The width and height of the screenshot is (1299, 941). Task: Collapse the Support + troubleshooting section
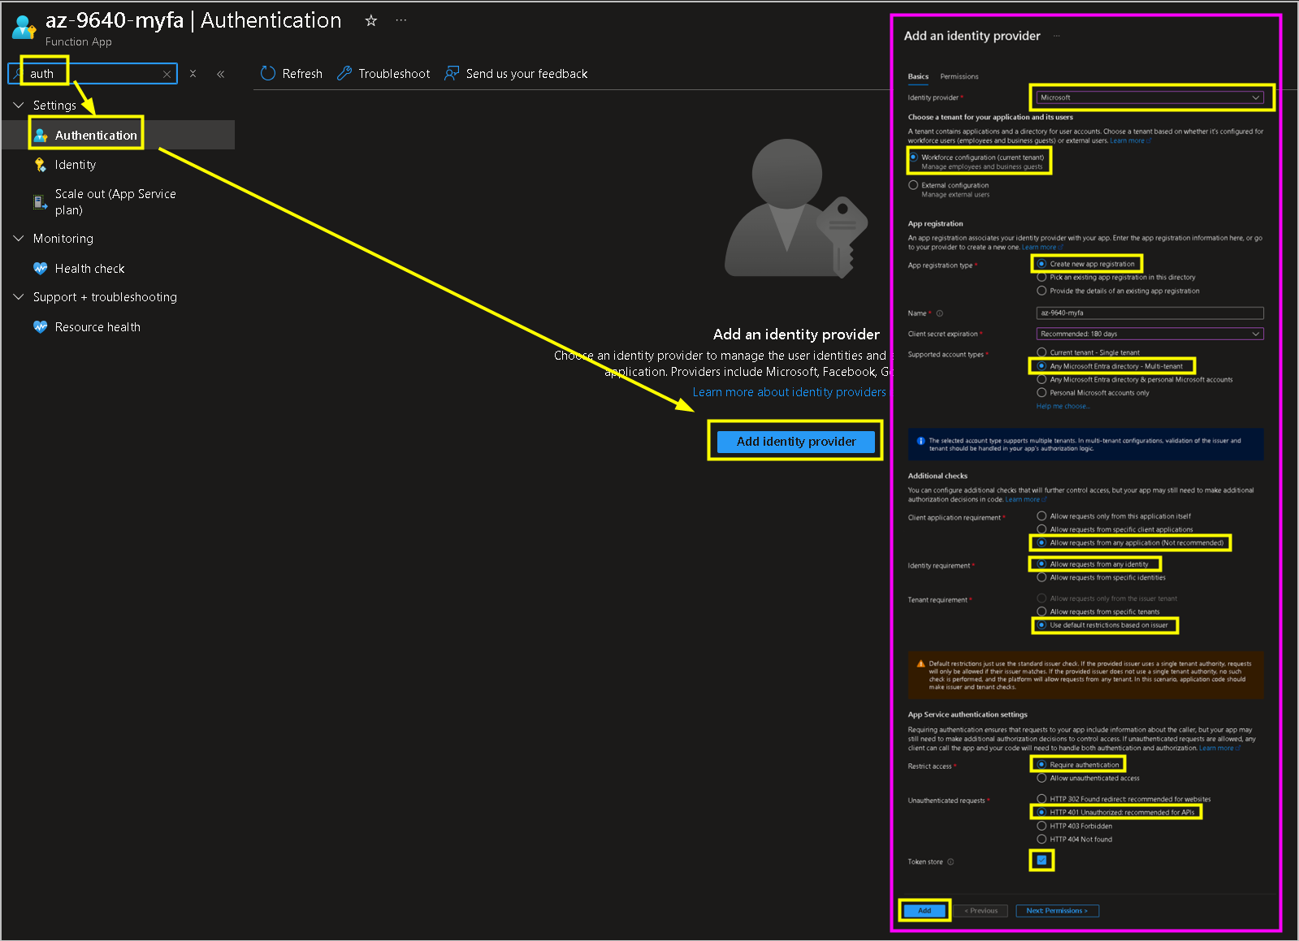coord(19,297)
